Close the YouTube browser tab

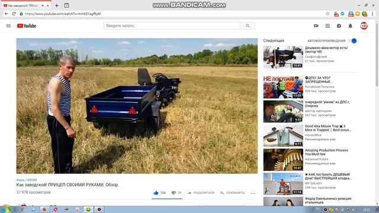coord(48,5)
